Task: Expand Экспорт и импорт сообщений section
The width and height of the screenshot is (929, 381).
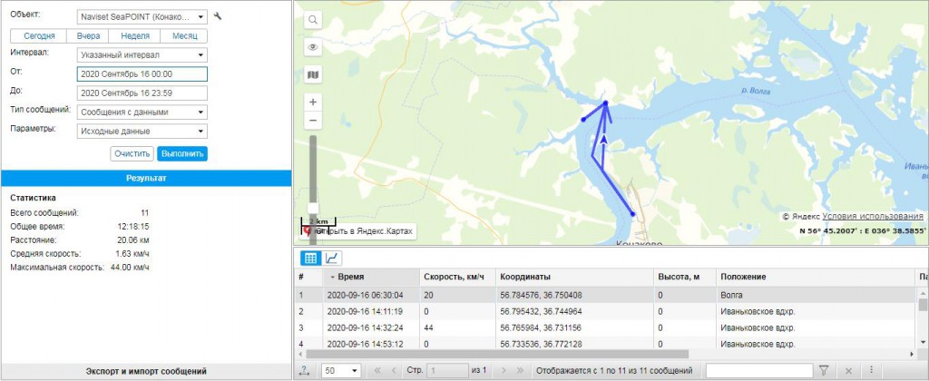Action: pyautogui.click(x=146, y=372)
